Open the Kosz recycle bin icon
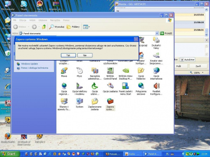The image size is (210, 157). click(8, 55)
